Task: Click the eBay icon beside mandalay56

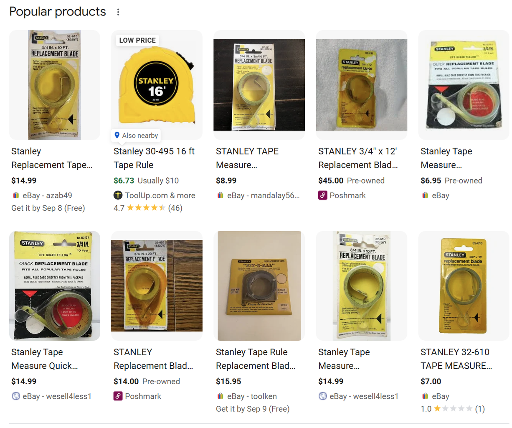Action: coord(221,195)
